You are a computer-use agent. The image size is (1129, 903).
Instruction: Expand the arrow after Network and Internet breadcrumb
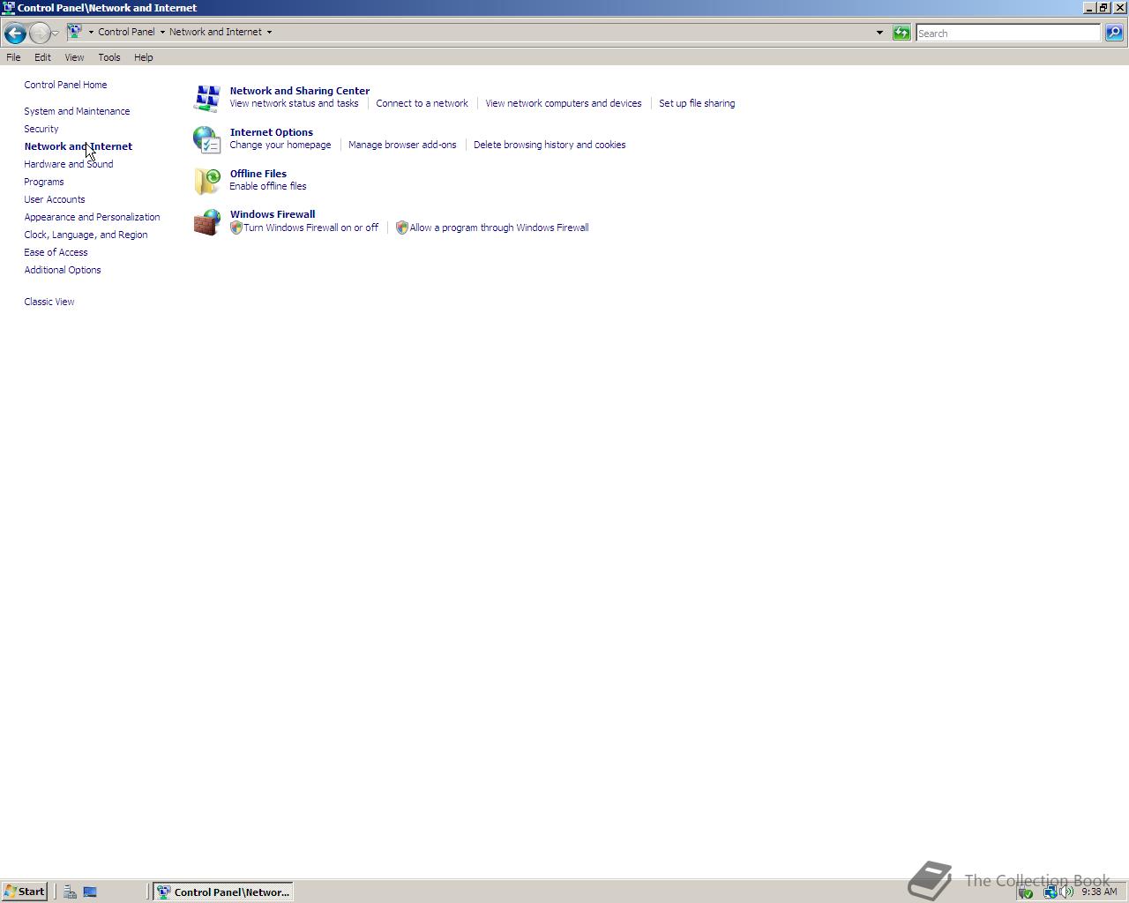(x=269, y=32)
